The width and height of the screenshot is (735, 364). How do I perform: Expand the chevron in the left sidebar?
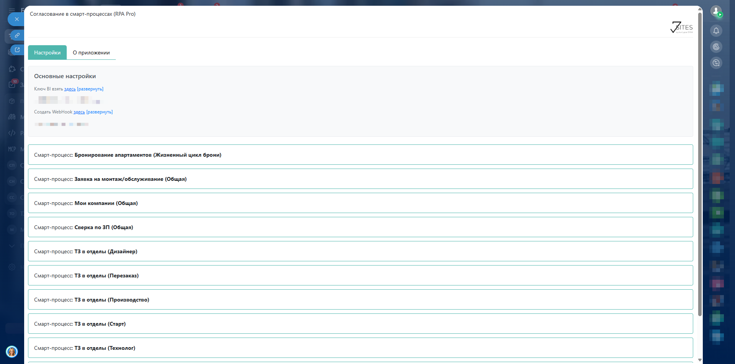[x=12, y=246]
